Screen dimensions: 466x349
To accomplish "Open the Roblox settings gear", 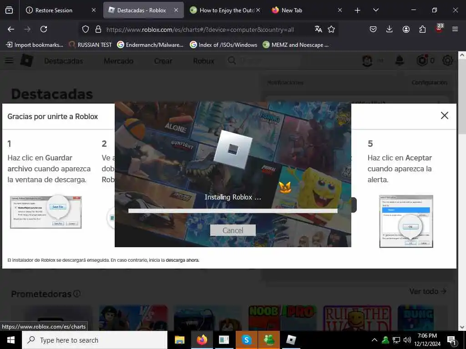I will click(448, 60).
